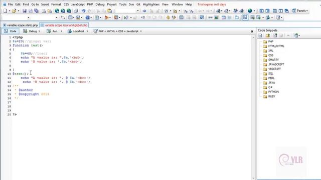Screen dimensions: 321x180
Task: Save the current file with floppy icon
Action: point(25,11)
